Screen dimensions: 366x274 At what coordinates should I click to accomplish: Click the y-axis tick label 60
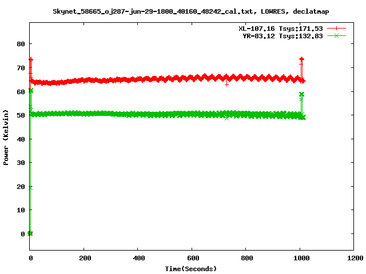tap(21, 92)
